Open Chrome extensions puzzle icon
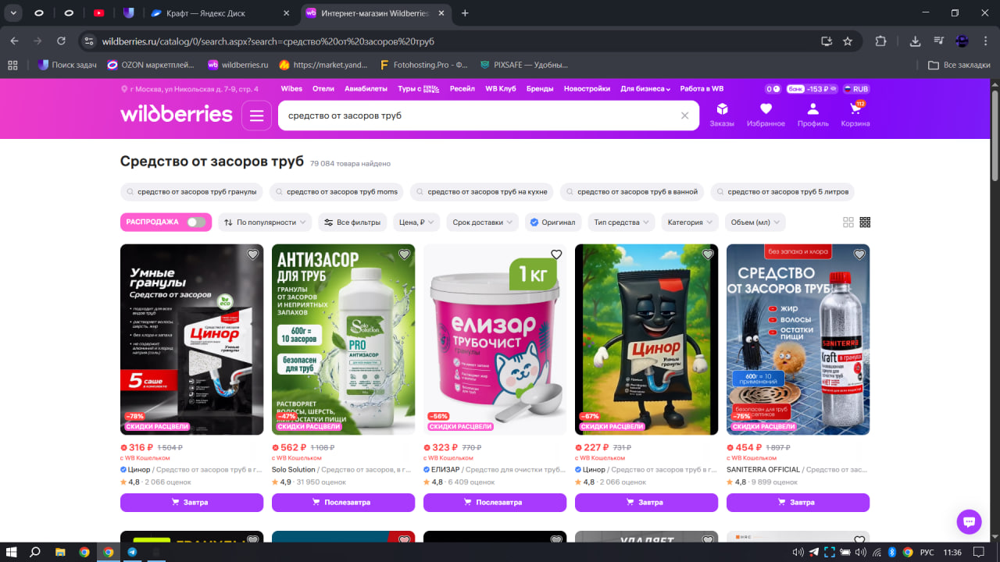Viewport: 1000px width, 562px height. [x=881, y=41]
